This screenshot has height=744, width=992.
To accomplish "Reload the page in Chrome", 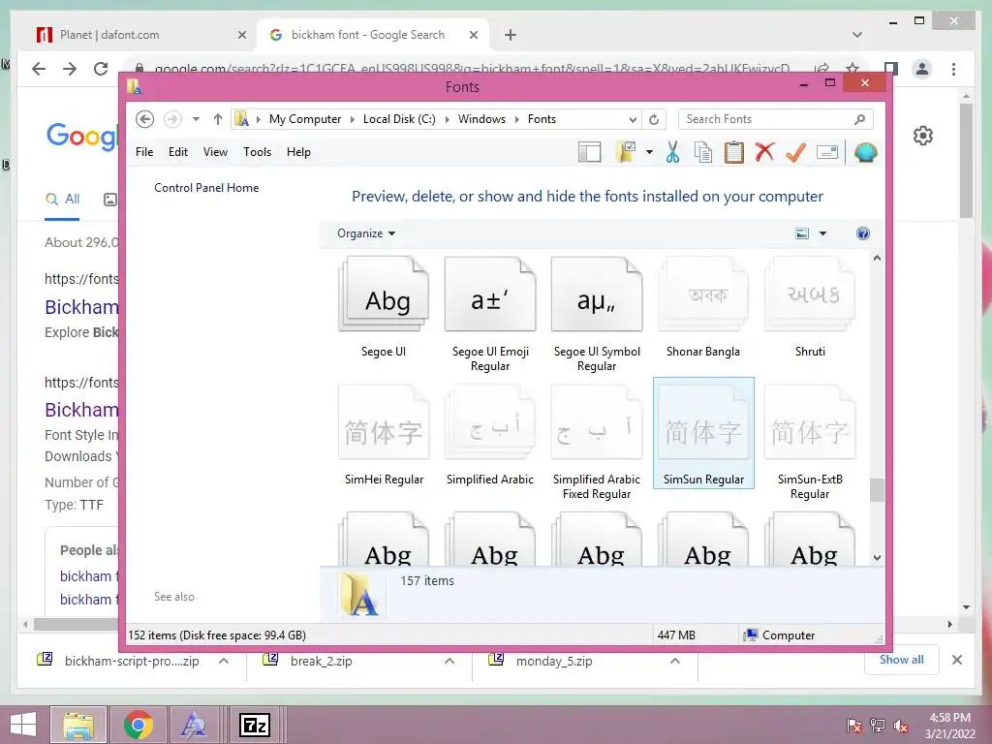I will pos(101,69).
